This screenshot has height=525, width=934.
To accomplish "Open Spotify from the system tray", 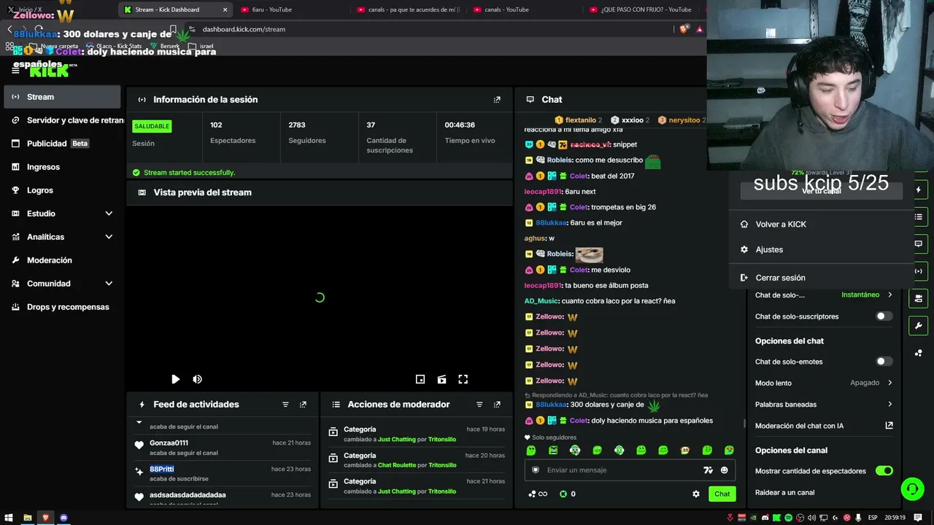I will coord(789,518).
